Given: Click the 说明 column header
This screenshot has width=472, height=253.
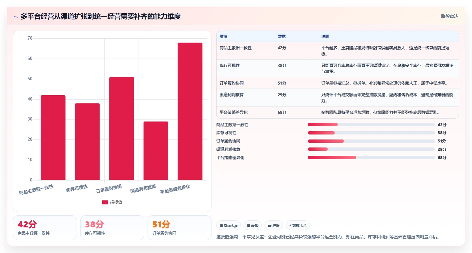Looking at the screenshot, I should coord(325,37).
